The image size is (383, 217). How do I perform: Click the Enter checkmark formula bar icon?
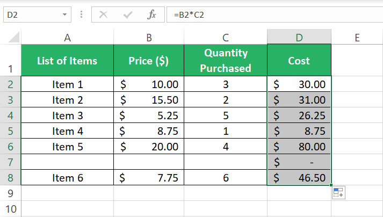127,15
